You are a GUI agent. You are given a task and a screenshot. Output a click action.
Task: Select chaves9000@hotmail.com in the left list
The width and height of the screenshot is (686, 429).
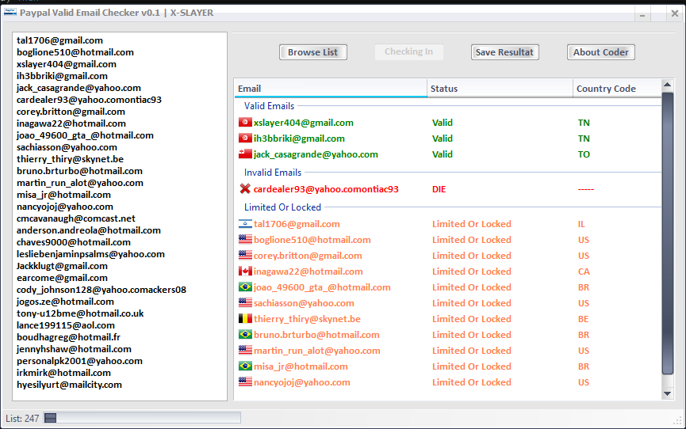tap(74, 242)
